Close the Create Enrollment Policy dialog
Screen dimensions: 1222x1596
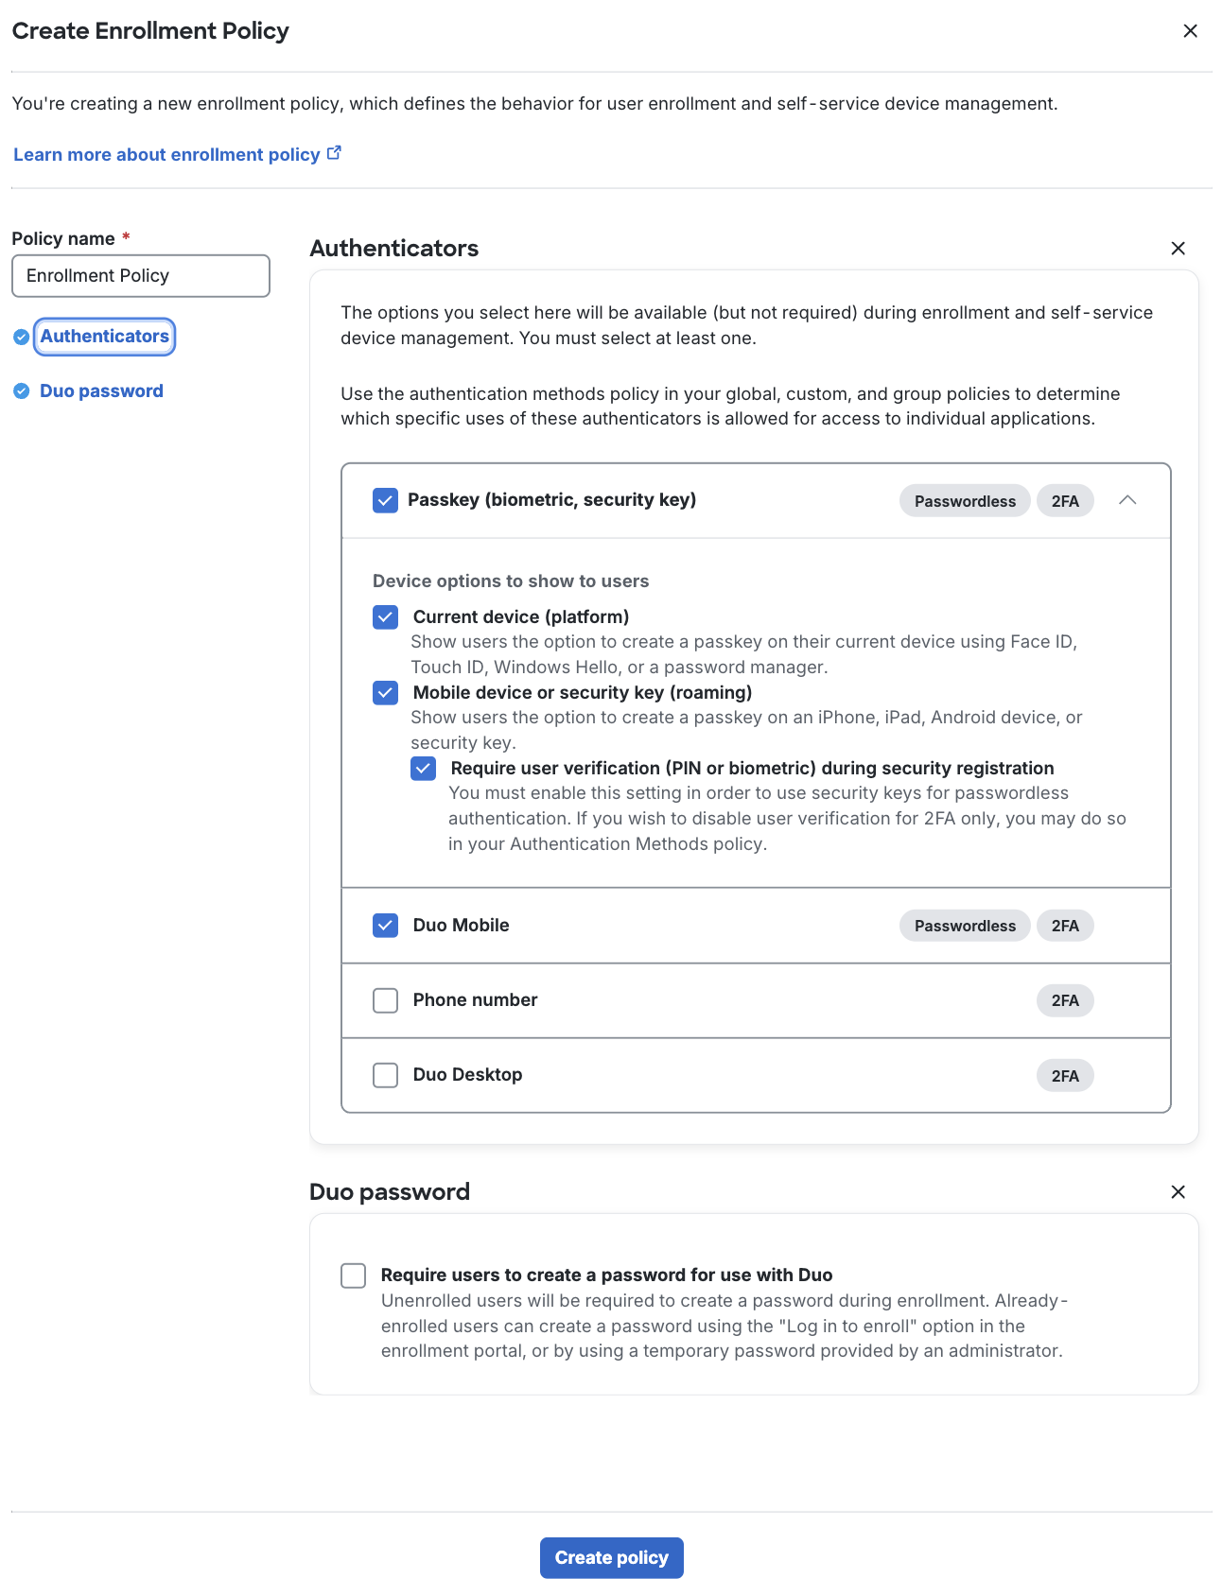pos(1190,31)
